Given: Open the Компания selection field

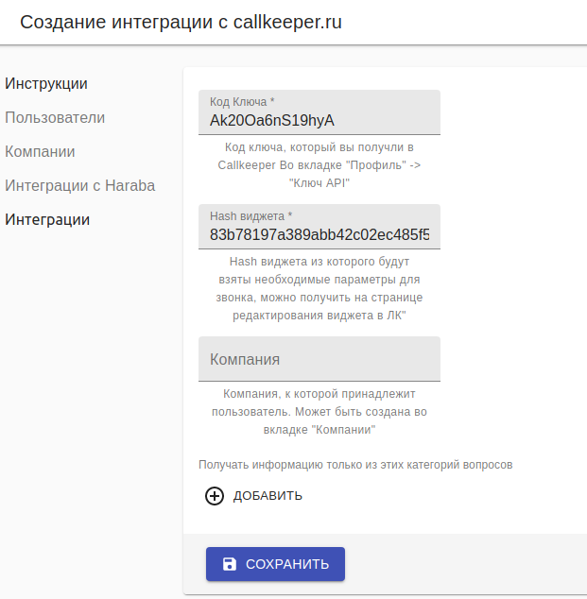Looking at the screenshot, I should click(319, 359).
